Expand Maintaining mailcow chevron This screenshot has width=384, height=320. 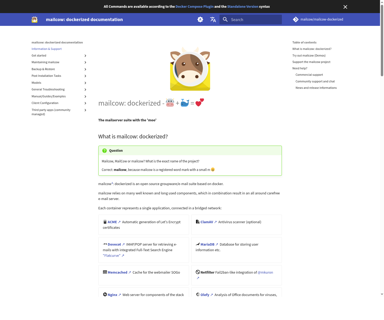click(x=85, y=62)
